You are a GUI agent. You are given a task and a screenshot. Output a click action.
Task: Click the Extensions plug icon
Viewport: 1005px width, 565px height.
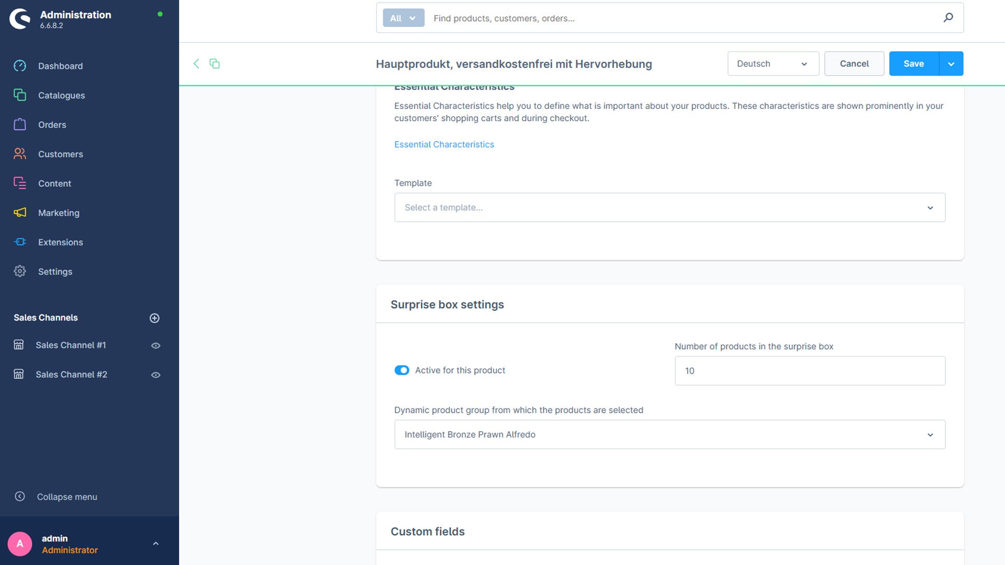(x=20, y=242)
